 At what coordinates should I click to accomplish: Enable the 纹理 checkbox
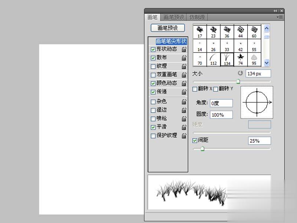pyautogui.click(x=153, y=67)
